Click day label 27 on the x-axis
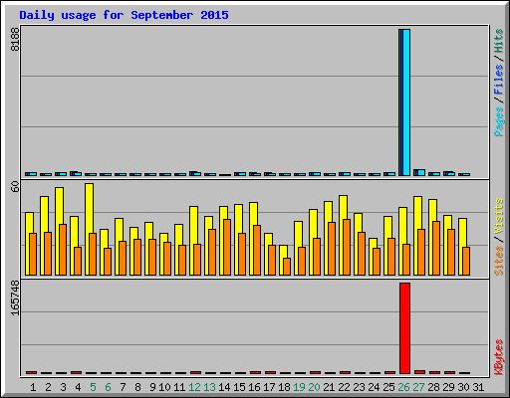The image size is (510, 398). 418,387
